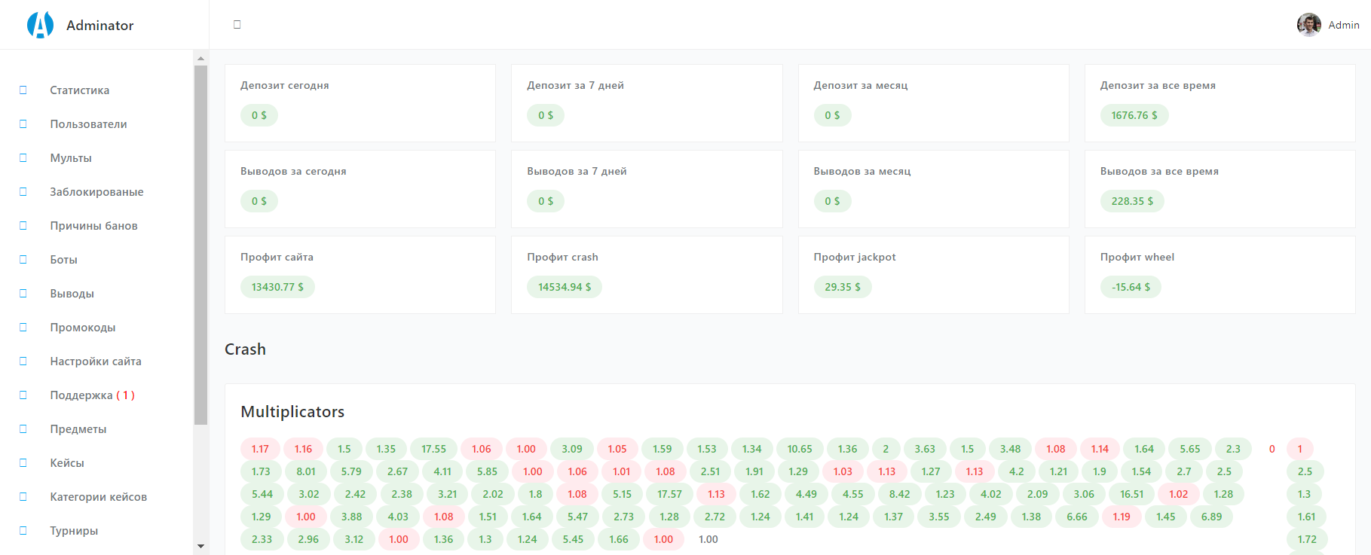1371x555 pixels.
Task: Open the Admin user menu
Action: coord(1328,25)
